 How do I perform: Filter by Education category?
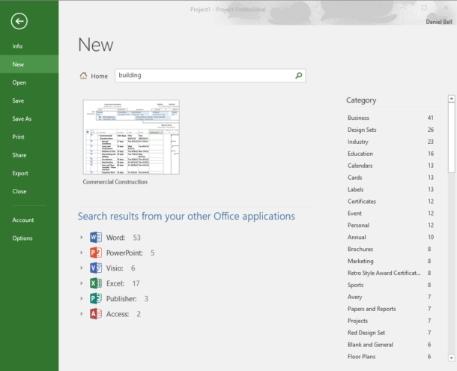click(390, 154)
